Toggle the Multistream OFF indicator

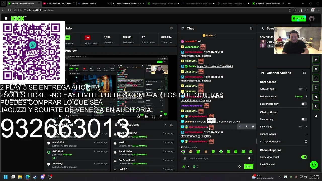pyautogui.click(x=87, y=38)
